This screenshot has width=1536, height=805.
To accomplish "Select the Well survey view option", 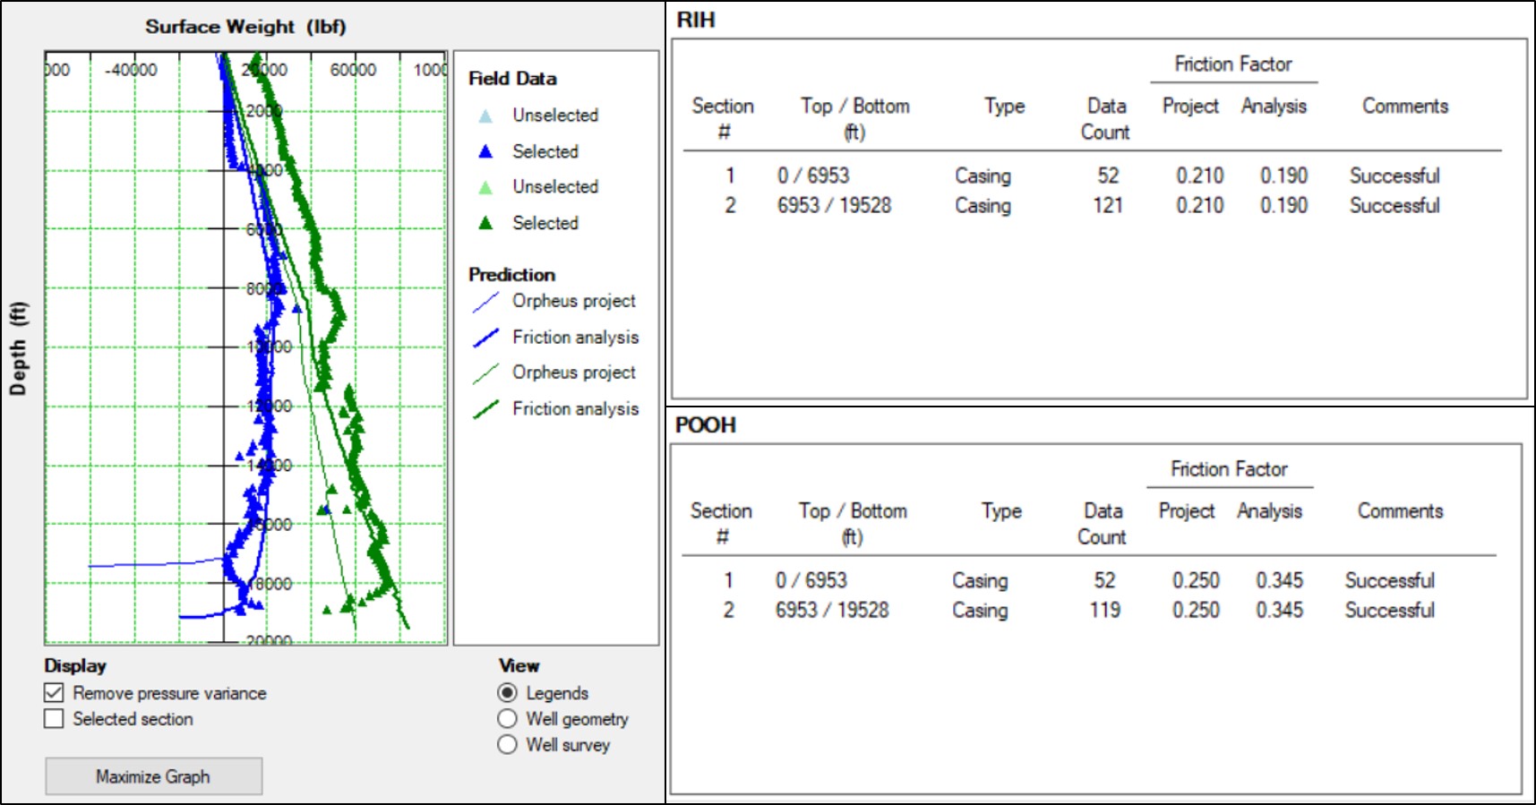I will [x=507, y=745].
